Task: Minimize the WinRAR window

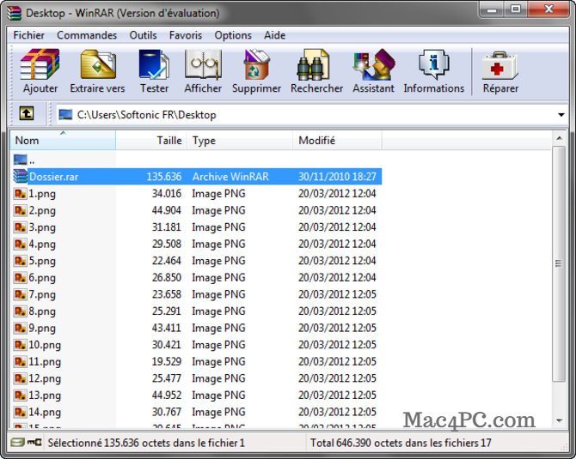Action: pos(492,10)
